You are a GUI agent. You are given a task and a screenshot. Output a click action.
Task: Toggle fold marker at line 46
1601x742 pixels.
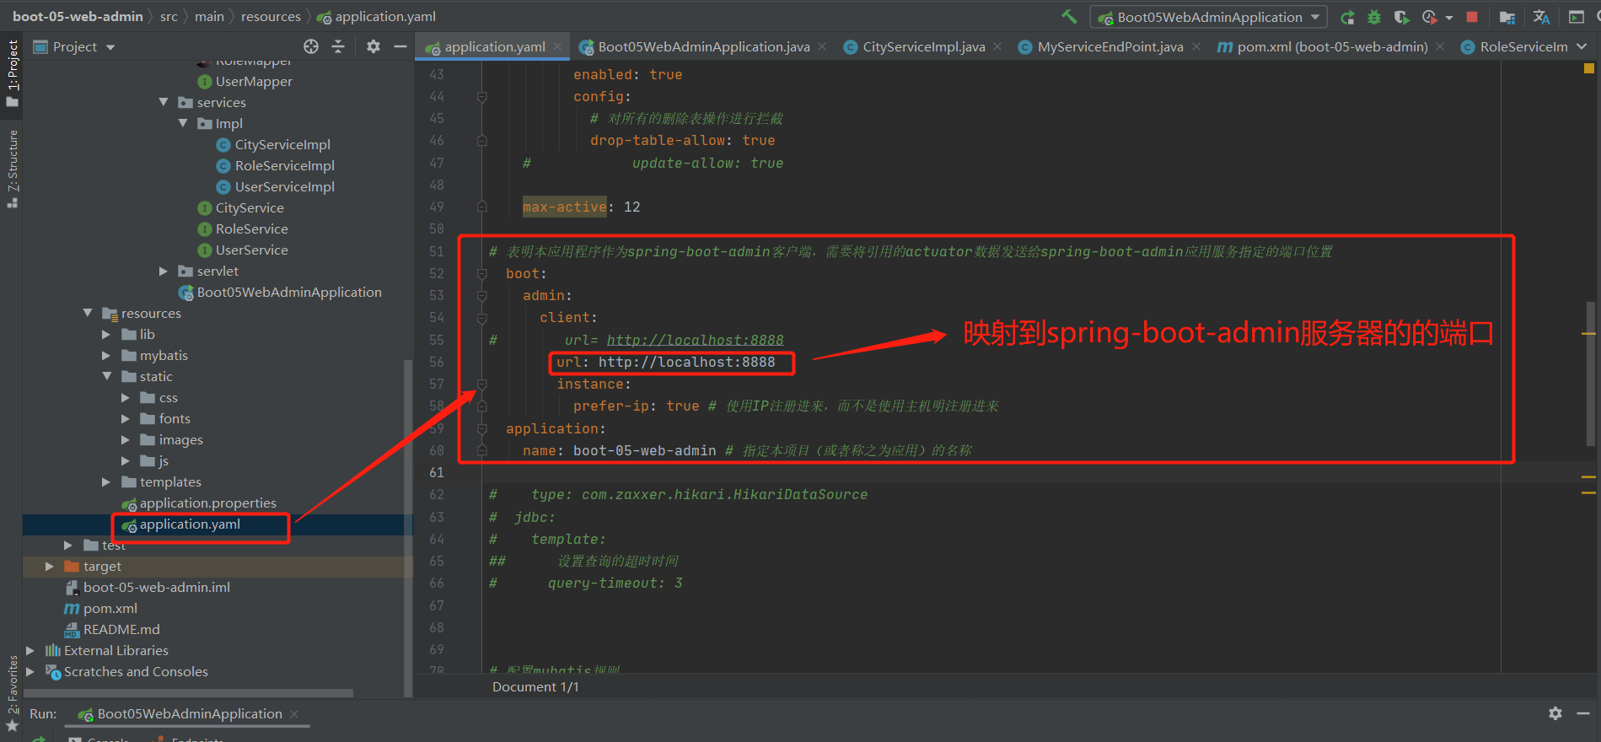point(482,140)
